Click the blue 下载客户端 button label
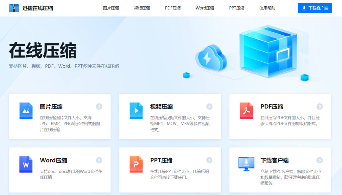 coord(319,8)
